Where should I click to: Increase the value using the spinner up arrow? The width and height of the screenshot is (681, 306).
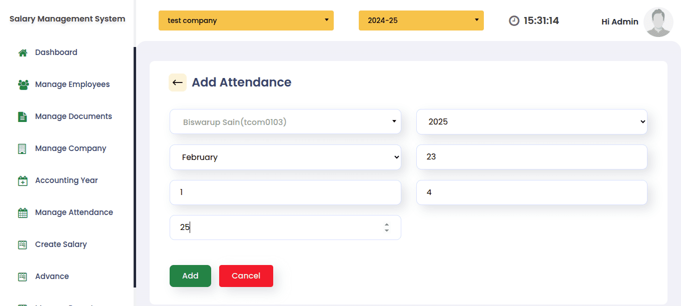click(387, 224)
